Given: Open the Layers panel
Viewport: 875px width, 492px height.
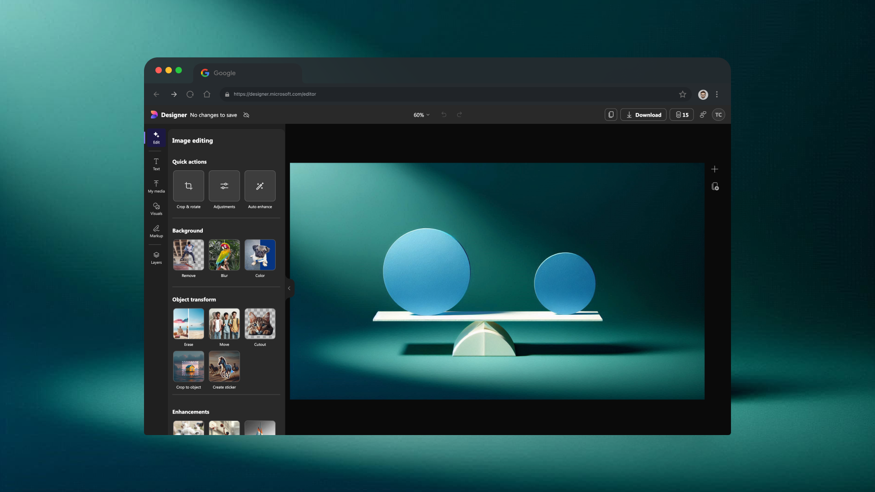Looking at the screenshot, I should [156, 258].
